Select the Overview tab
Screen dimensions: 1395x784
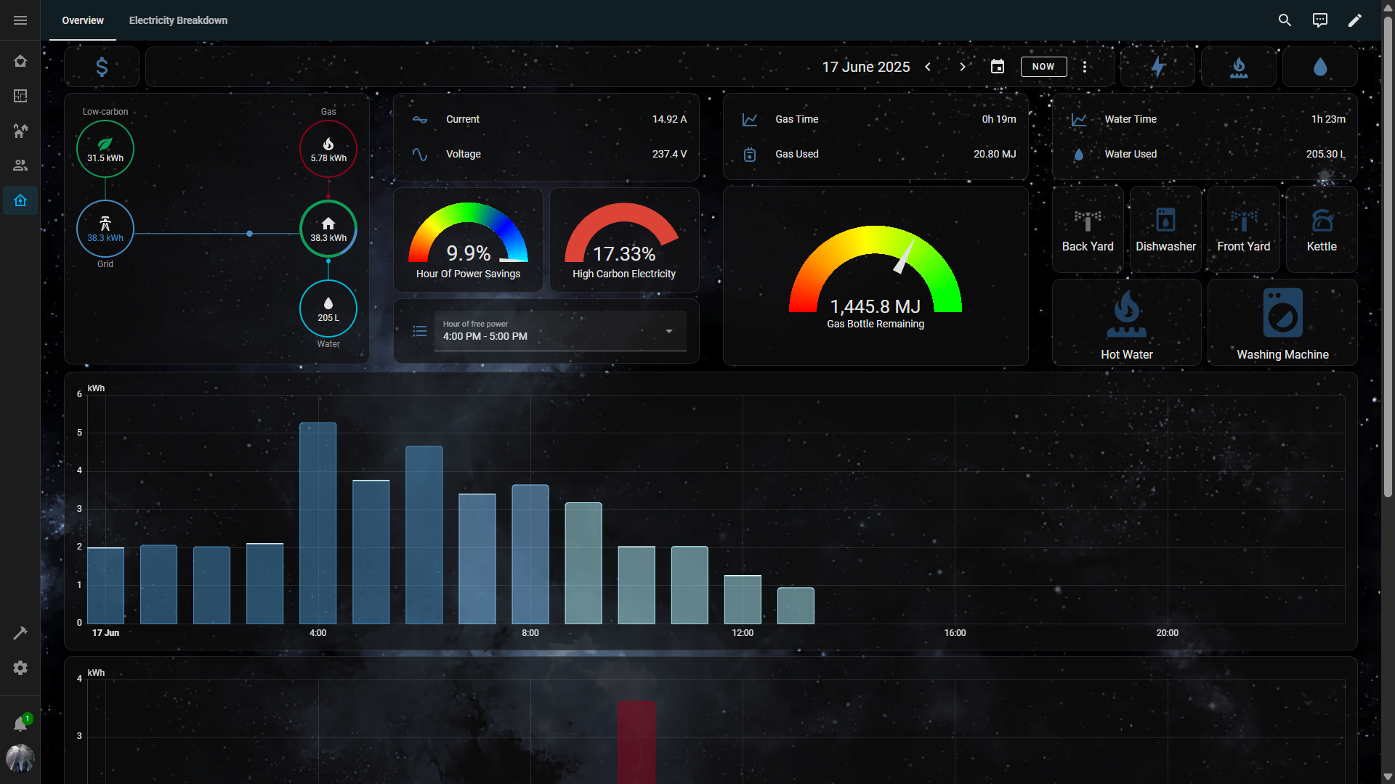(83, 20)
